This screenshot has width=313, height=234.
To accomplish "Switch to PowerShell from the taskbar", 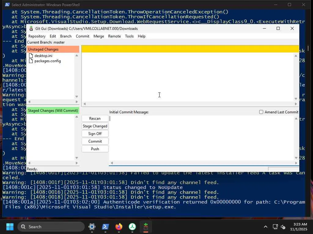I will point(105,227).
